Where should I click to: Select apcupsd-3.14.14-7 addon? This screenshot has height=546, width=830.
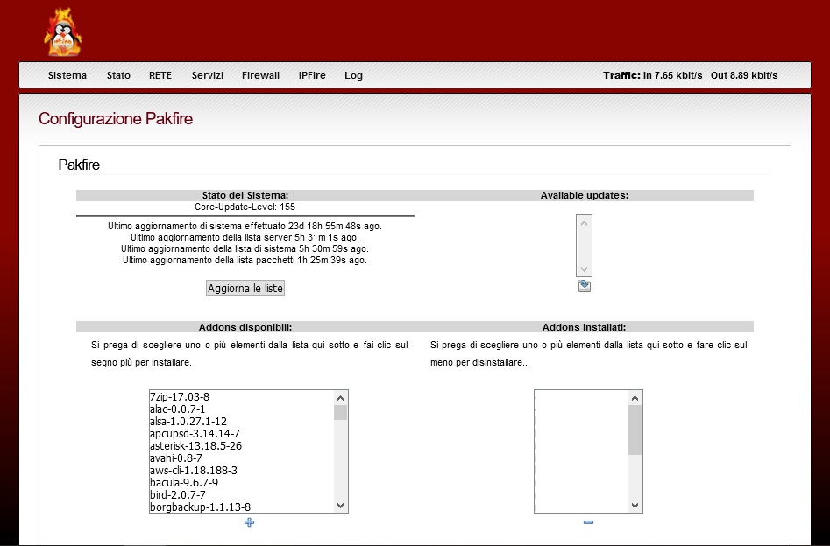pyautogui.click(x=241, y=433)
